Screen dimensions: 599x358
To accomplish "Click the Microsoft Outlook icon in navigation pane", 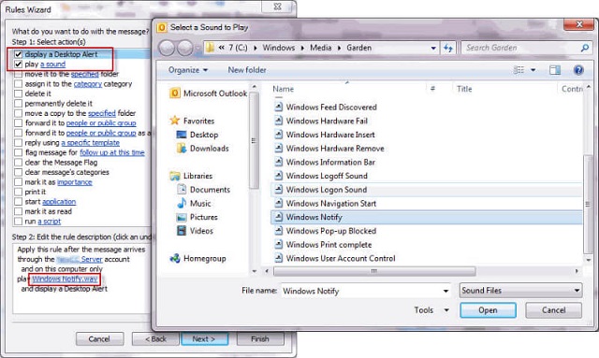I will point(175,93).
